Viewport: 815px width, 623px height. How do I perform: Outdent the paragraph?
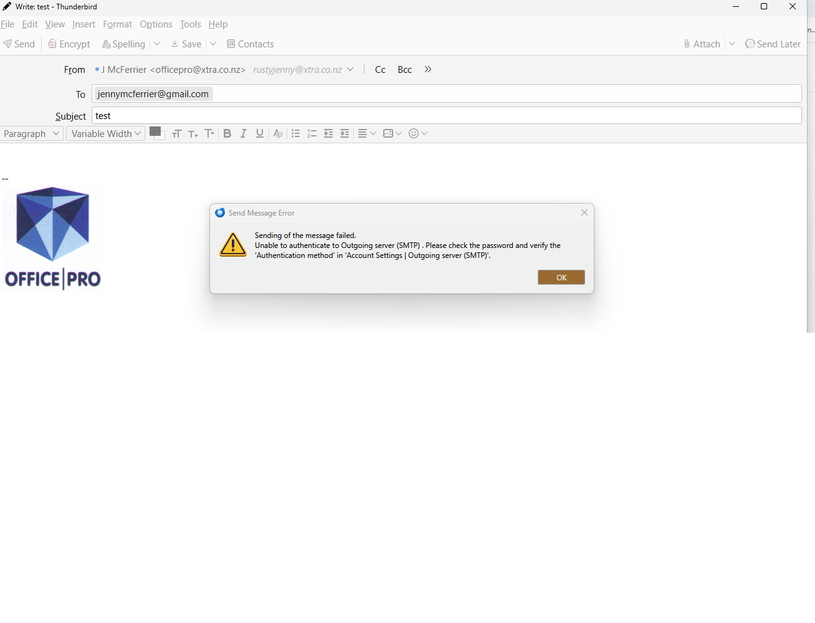328,133
